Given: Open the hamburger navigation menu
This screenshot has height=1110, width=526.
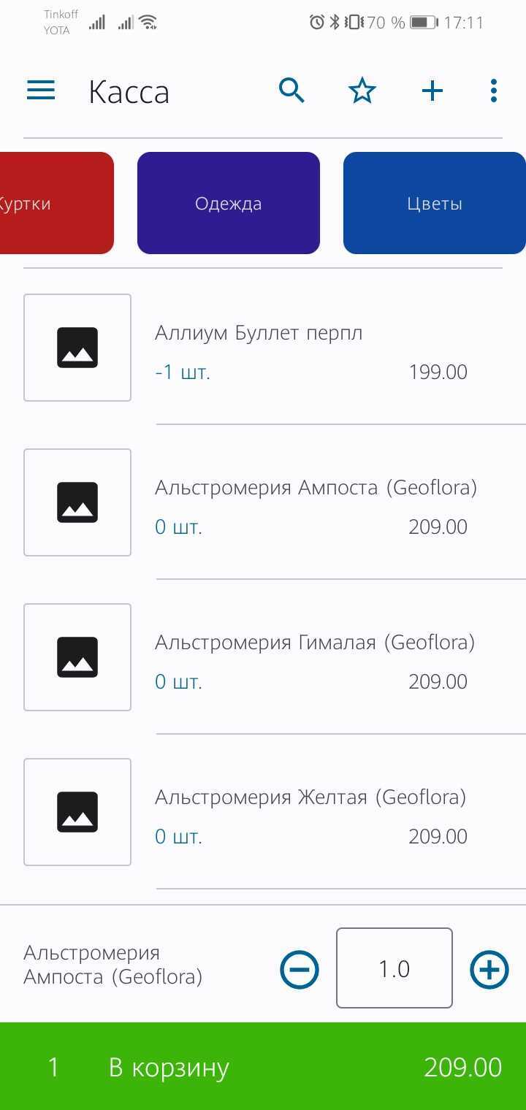Looking at the screenshot, I should (41, 91).
